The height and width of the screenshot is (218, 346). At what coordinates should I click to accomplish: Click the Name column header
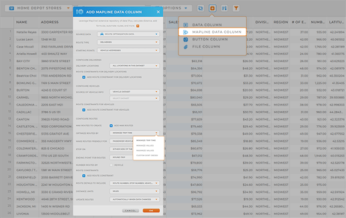click(x=22, y=22)
